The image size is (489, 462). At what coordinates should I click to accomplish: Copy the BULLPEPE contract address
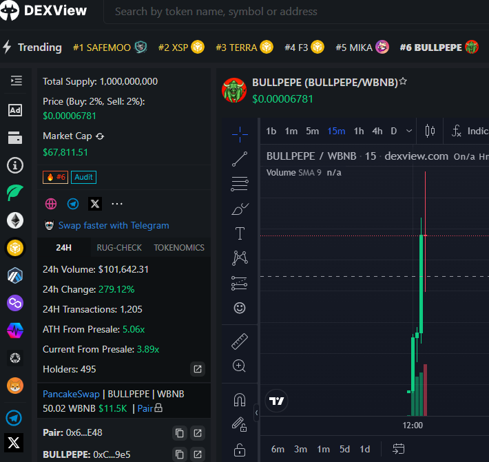tap(179, 454)
